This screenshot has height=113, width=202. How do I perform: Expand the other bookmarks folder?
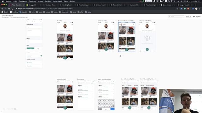[80, 12]
